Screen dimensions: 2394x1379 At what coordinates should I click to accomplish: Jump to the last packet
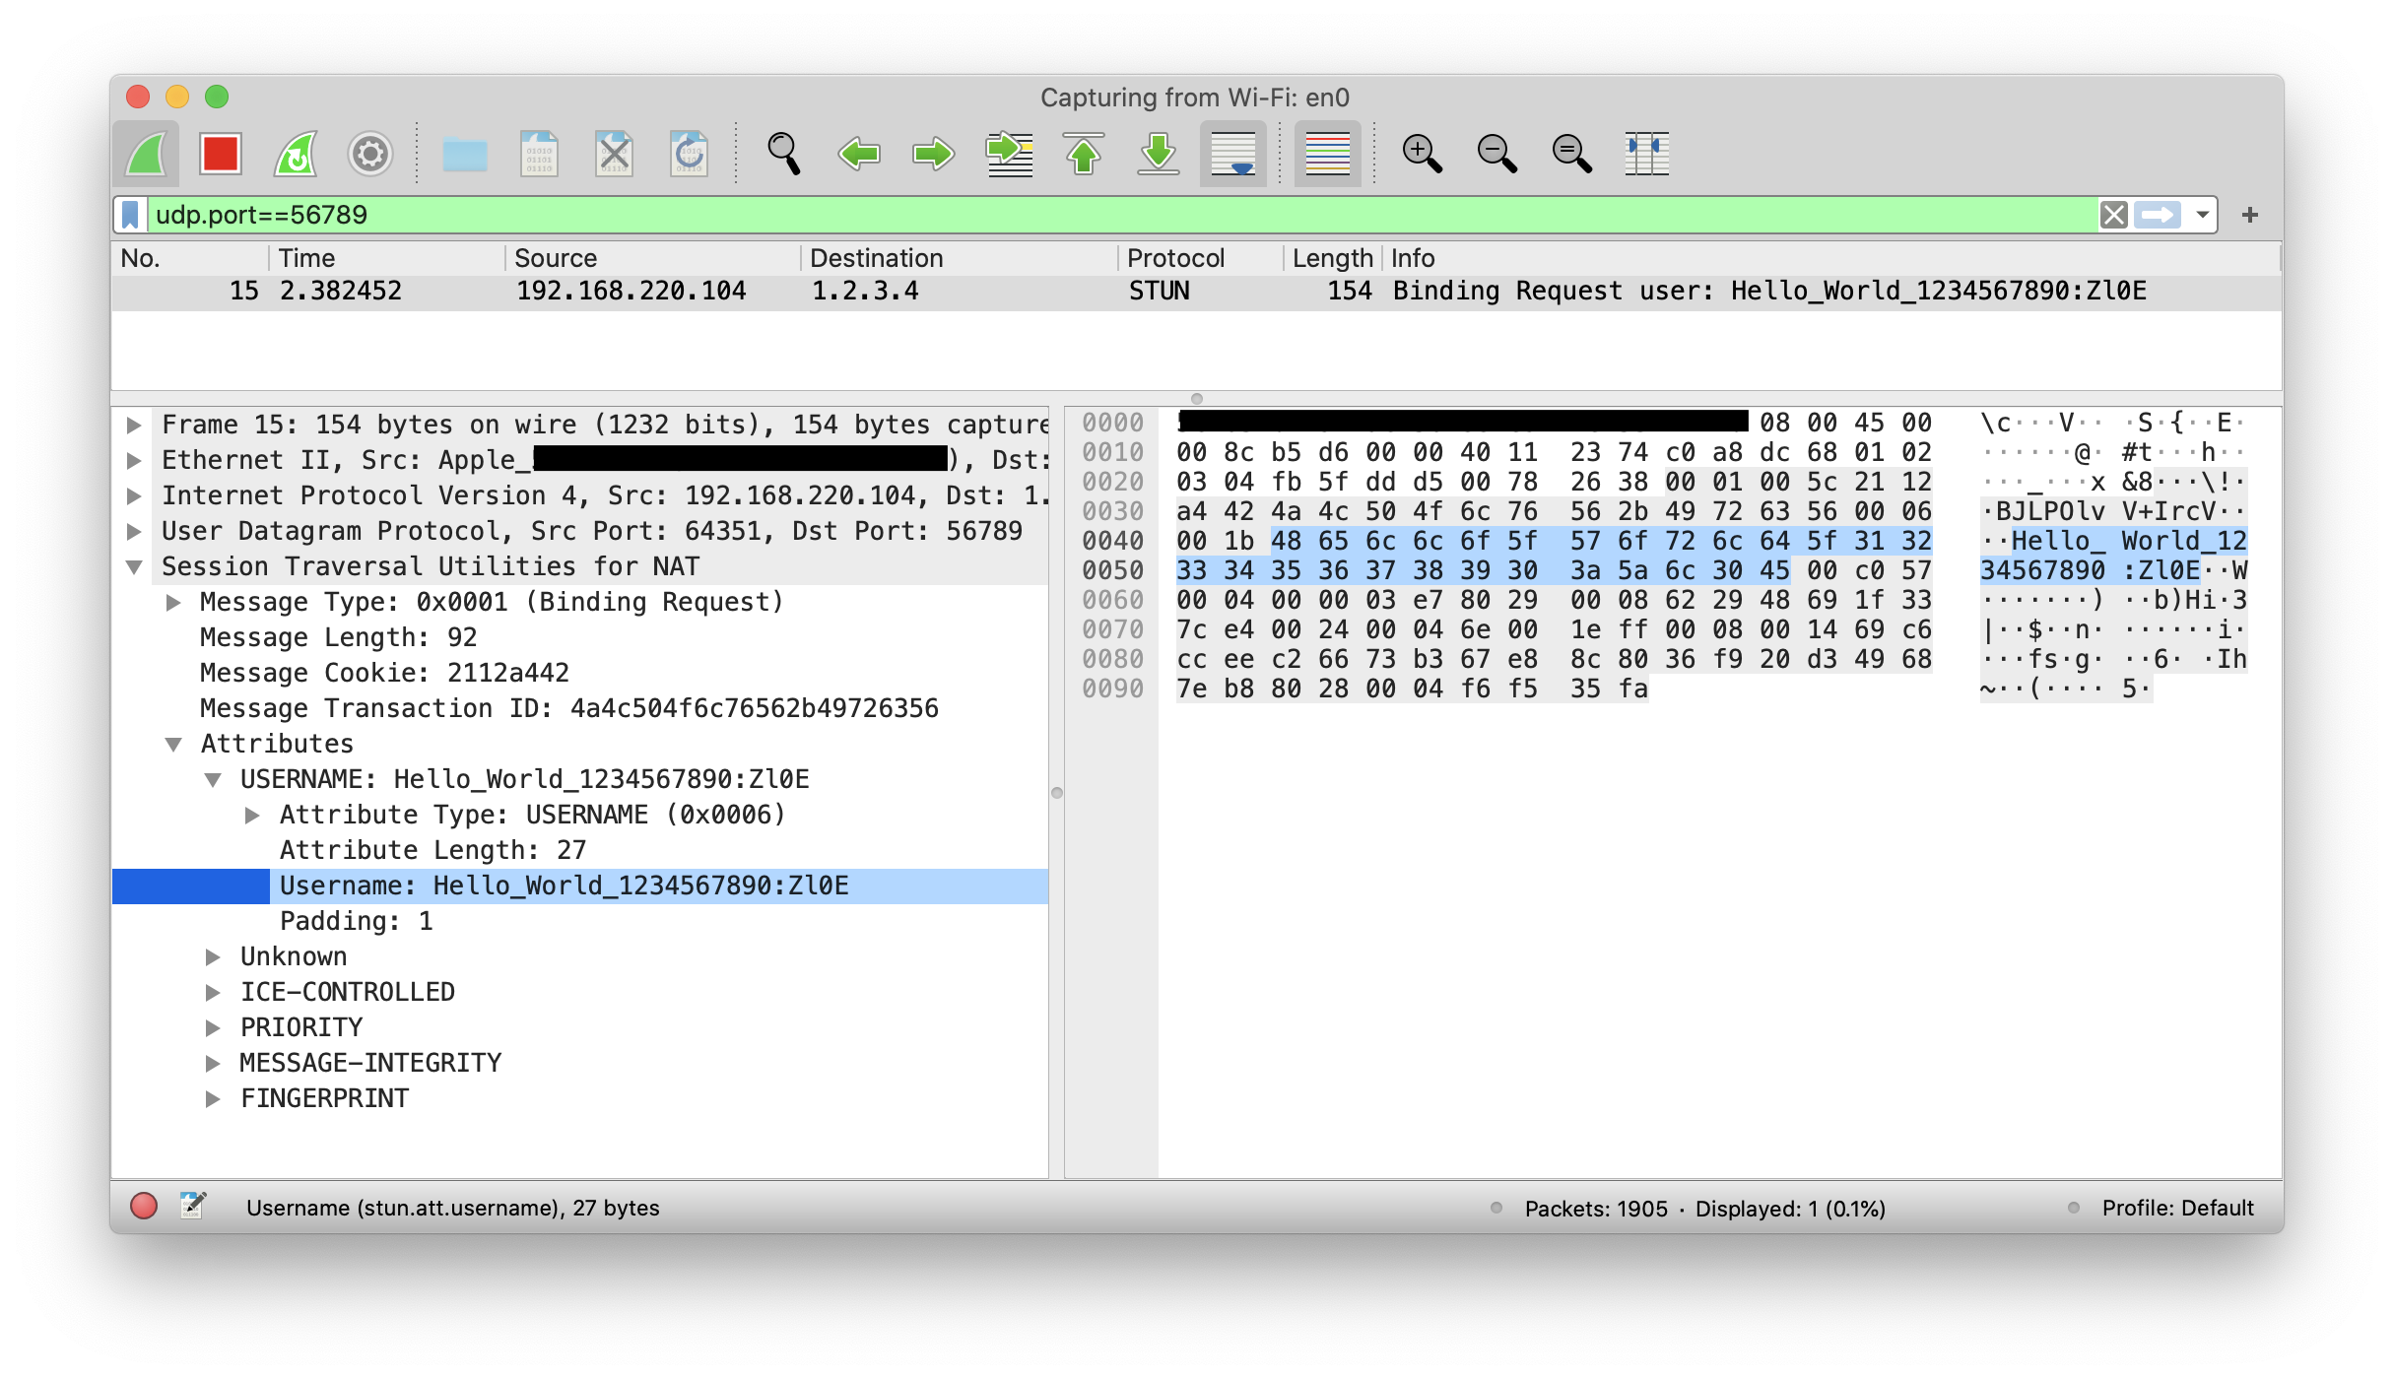pos(1159,154)
